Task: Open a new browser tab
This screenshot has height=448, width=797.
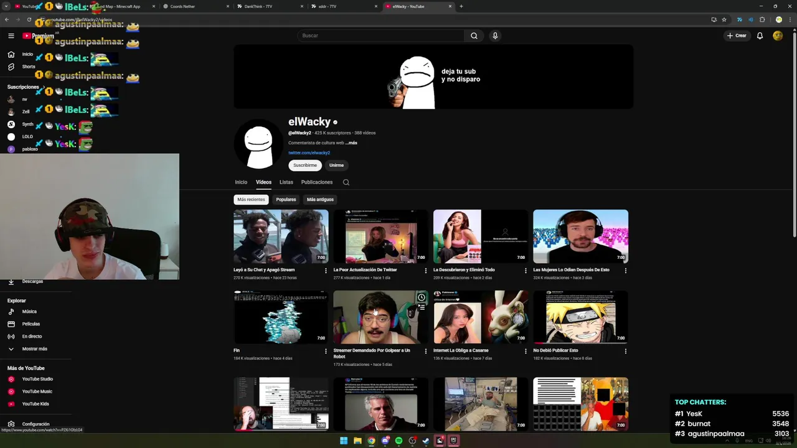Action: (x=461, y=6)
